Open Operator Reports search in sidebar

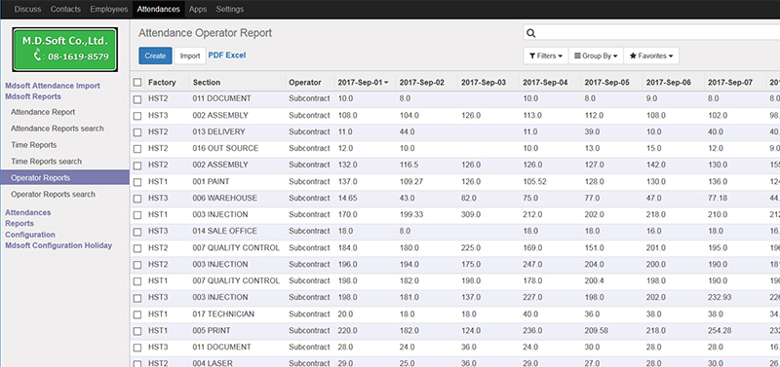click(x=53, y=194)
